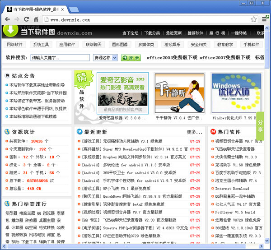271x250 pixels.
Task: Click the green 分享 side tab
Action: [261, 126]
